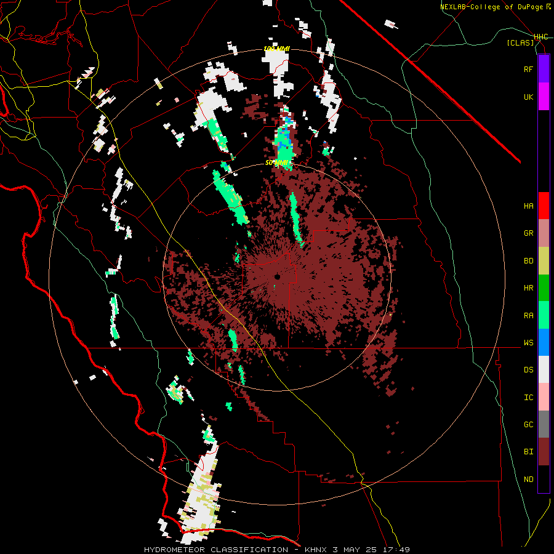Click the BI legend label

pyautogui.click(x=528, y=452)
